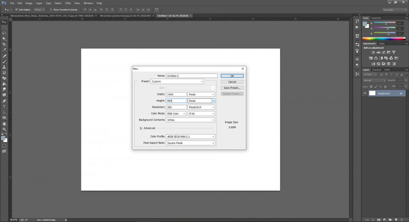Close the New dialog with X
This screenshot has height=222, width=409.
click(243, 69)
